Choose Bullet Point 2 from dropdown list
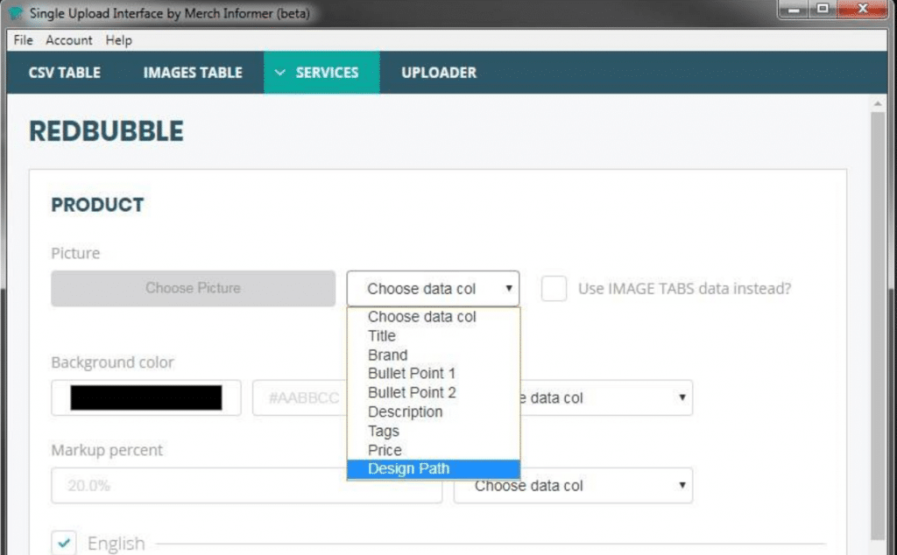The height and width of the screenshot is (555, 897). 433,393
